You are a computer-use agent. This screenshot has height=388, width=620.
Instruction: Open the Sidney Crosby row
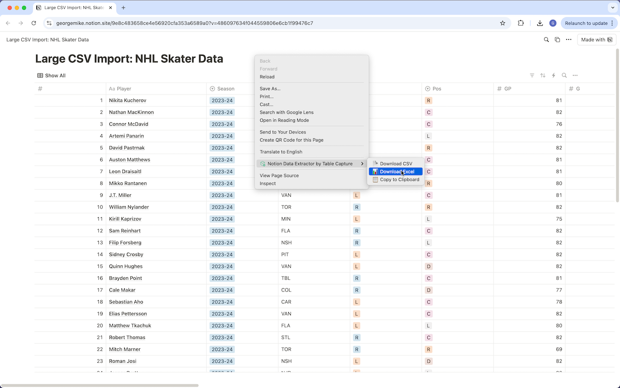(x=126, y=255)
